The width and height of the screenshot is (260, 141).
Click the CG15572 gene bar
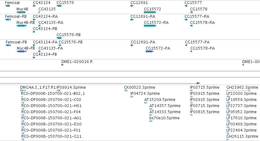click(150, 12)
